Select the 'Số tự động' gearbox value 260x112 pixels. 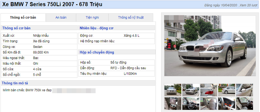point(118,62)
